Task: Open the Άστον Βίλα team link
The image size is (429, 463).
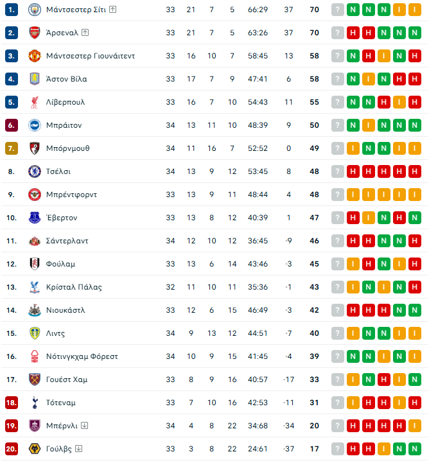Action: click(x=66, y=79)
